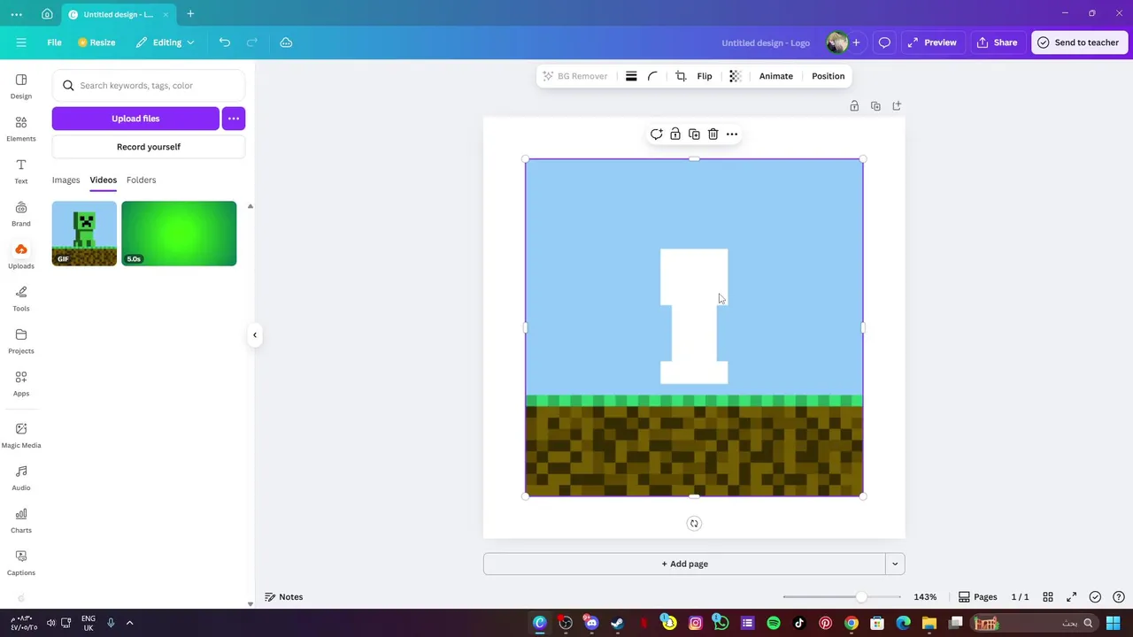Add a new page via page plus icon

tap(897, 106)
